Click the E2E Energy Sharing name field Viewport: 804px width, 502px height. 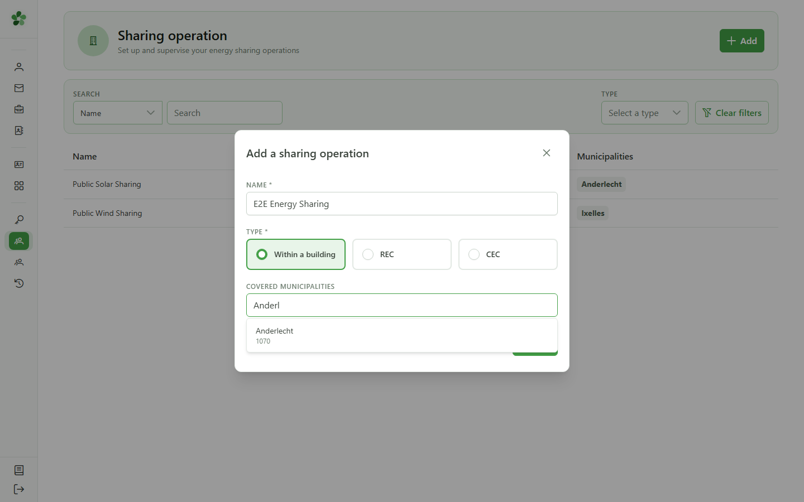tap(402, 204)
